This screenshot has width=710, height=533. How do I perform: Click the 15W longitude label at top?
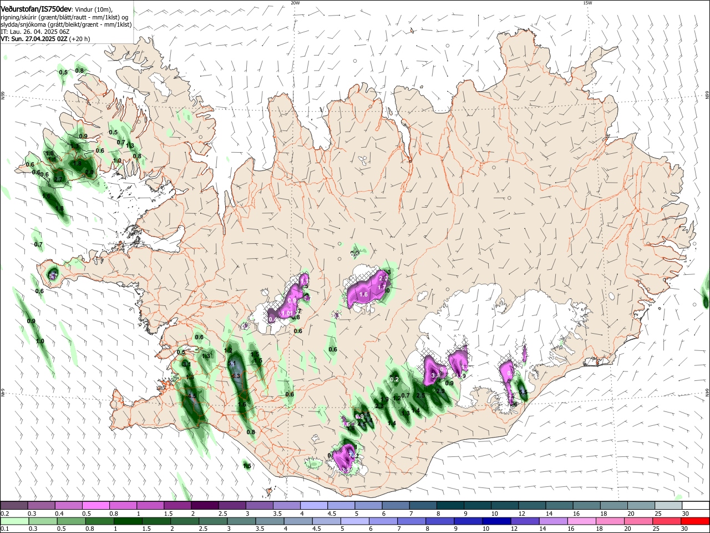(x=587, y=3)
